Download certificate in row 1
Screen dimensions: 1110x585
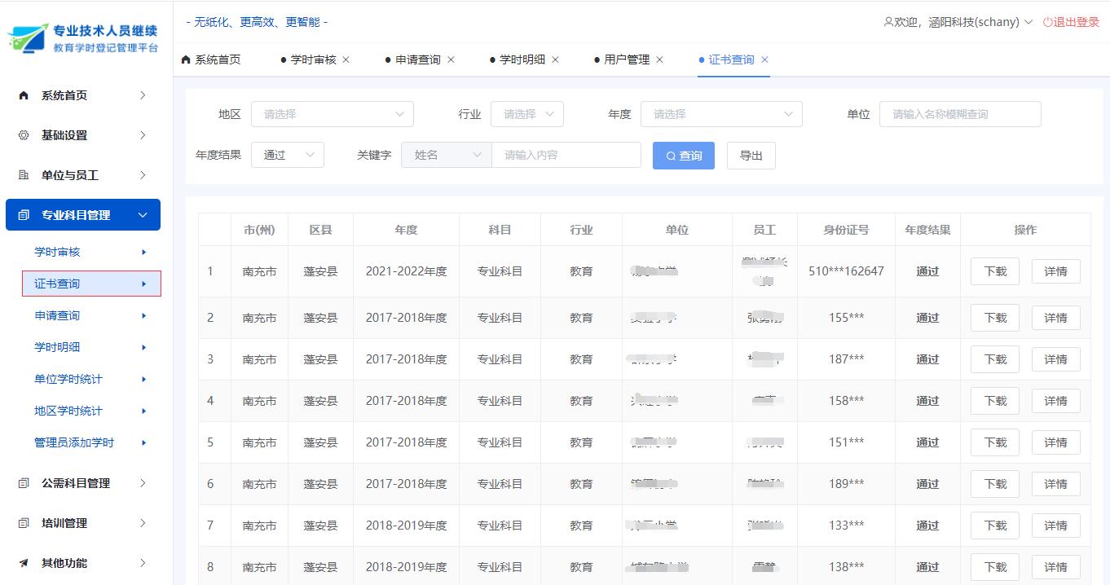995,271
